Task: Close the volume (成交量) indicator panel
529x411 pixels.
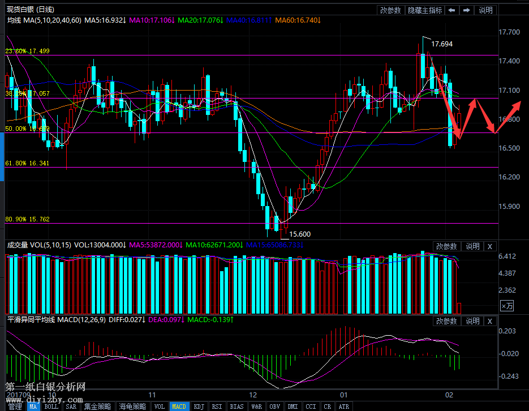Action: [490, 246]
